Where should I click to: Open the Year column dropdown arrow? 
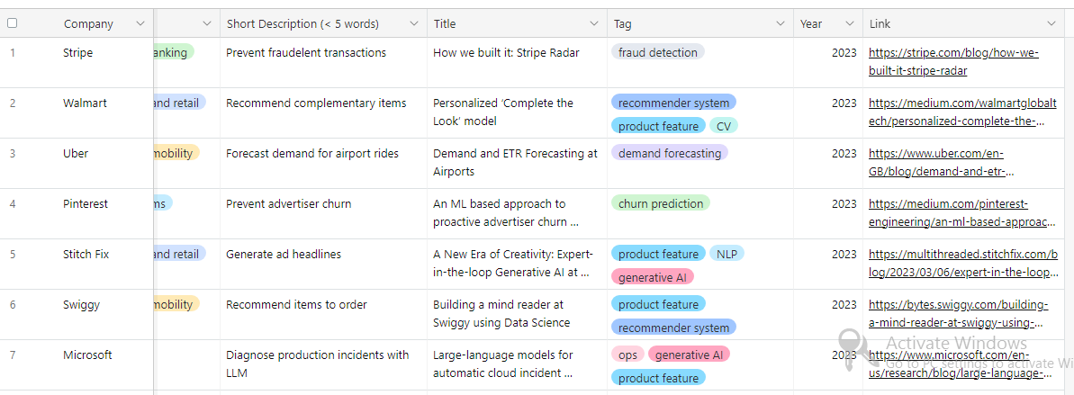click(x=850, y=24)
